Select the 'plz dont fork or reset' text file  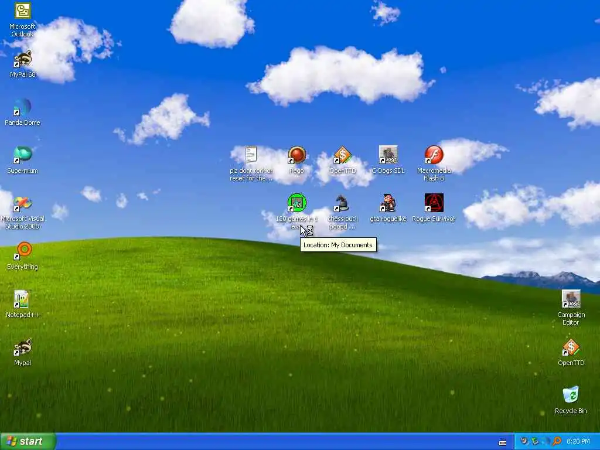point(251,155)
